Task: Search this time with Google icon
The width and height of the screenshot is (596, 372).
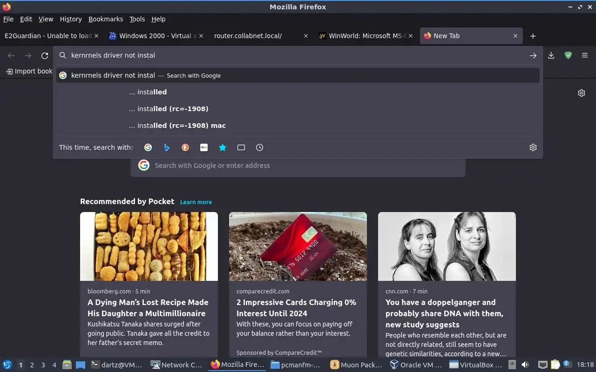Action: [148, 147]
